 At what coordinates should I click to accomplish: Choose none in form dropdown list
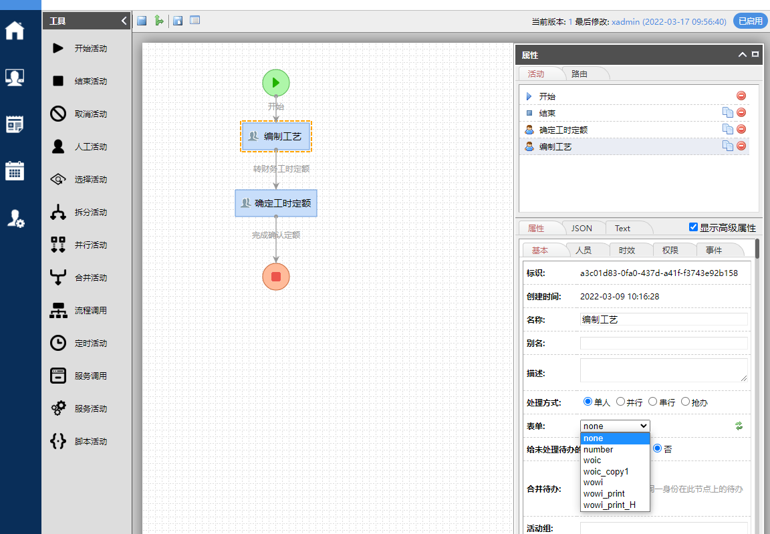pyautogui.click(x=615, y=438)
